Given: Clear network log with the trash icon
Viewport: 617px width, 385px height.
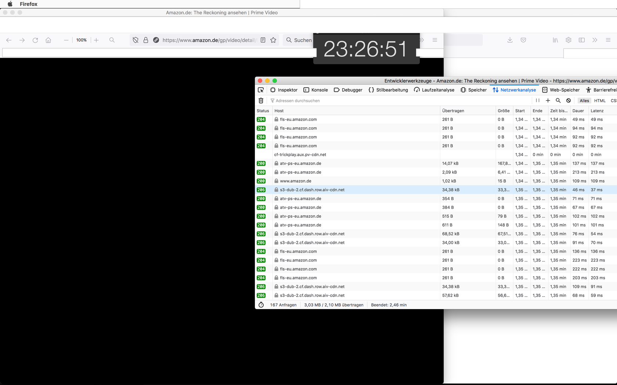Looking at the screenshot, I should (x=261, y=100).
